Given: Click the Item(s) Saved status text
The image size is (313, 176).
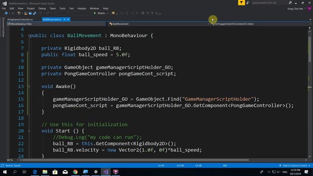Looking at the screenshot, I should click(x=13, y=165).
